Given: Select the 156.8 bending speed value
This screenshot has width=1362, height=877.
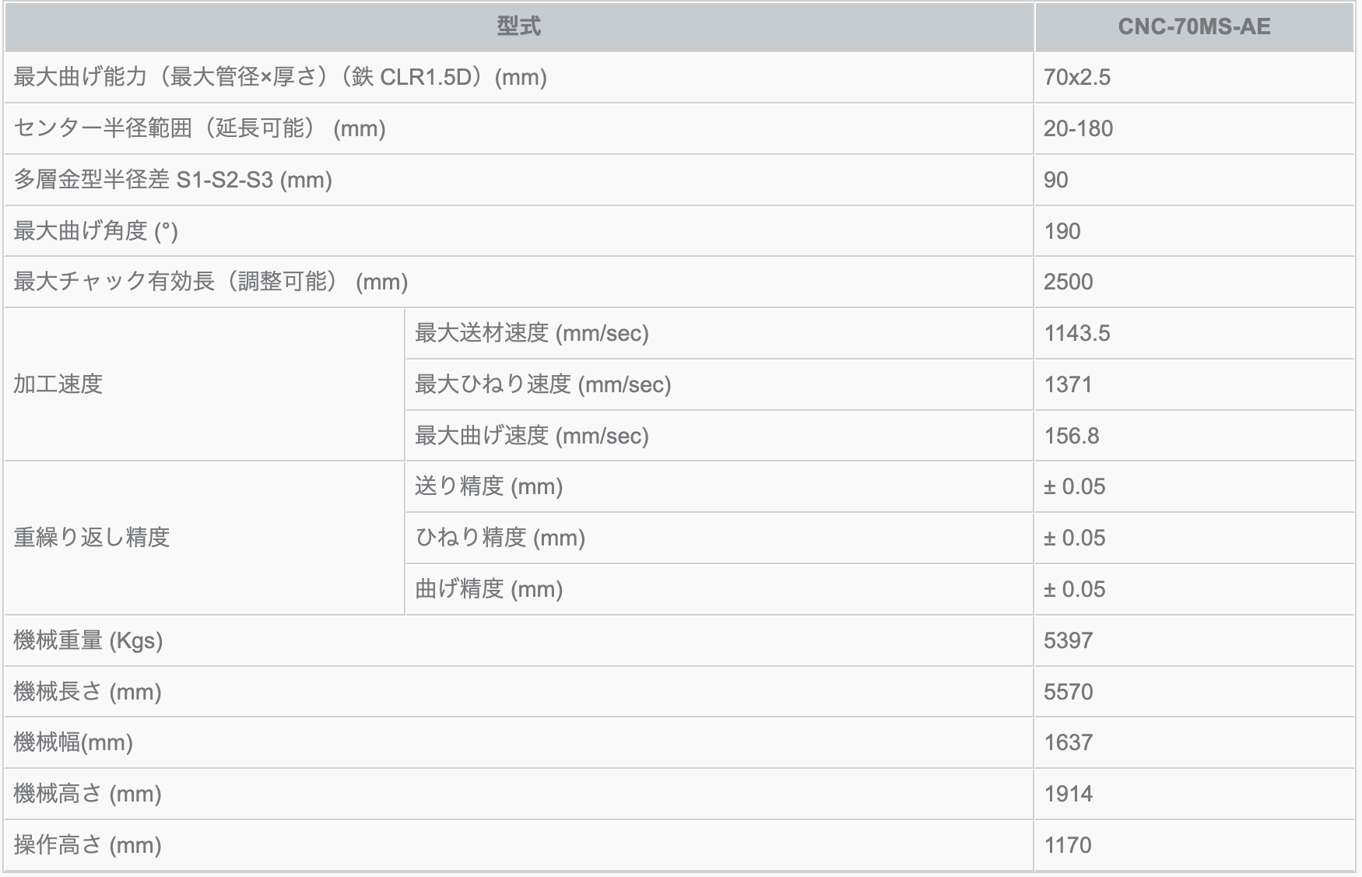Looking at the screenshot, I should [x=1072, y=436].
